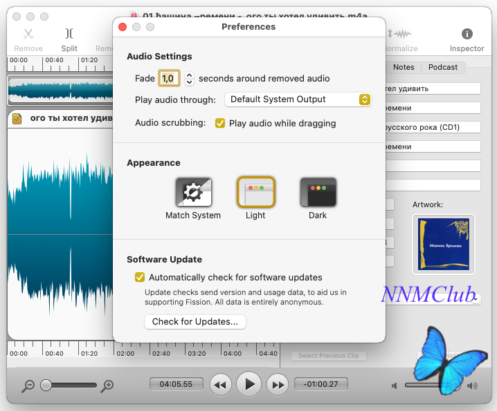
Task: Click the main waveform in the editor
Action: pyautogui.click(x=60, y=234)
